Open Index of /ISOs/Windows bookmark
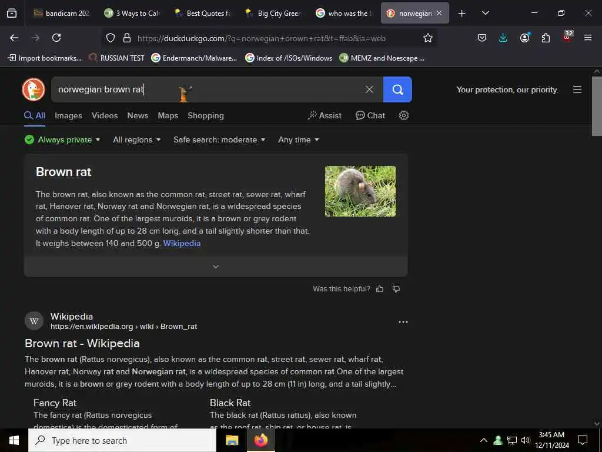This screenshot has height=452, width=602. (x=289, y=58)
